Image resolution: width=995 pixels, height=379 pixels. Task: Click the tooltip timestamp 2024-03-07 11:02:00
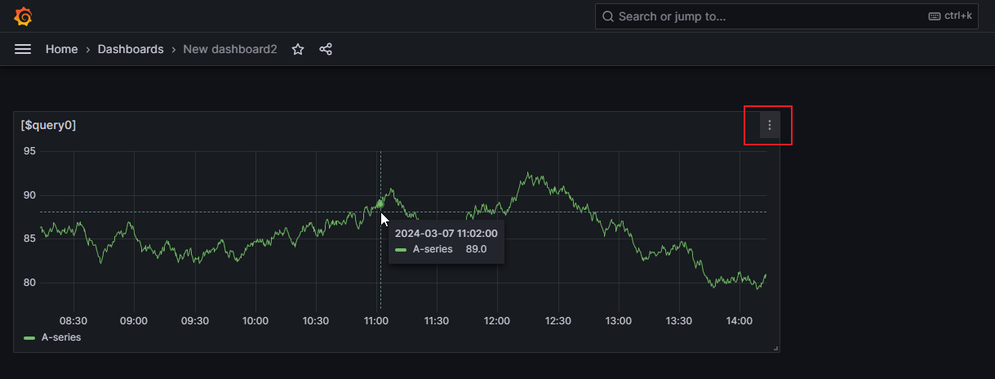[446, 233]
